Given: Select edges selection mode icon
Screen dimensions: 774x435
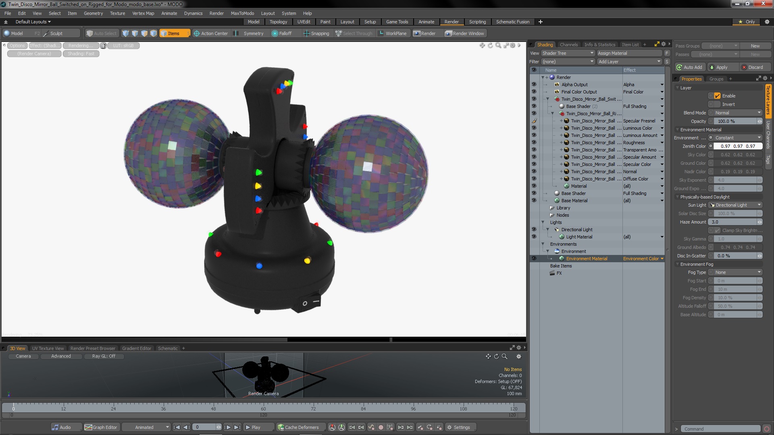Looking at the screenshot, I should (135, 33).
